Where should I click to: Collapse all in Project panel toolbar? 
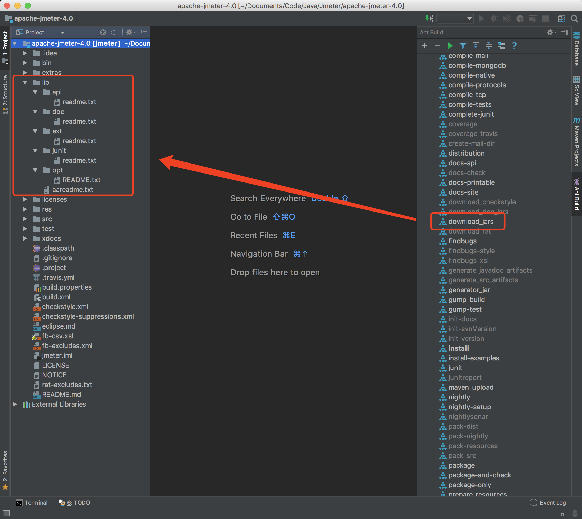pyautogui.click(x=114, y=32)
